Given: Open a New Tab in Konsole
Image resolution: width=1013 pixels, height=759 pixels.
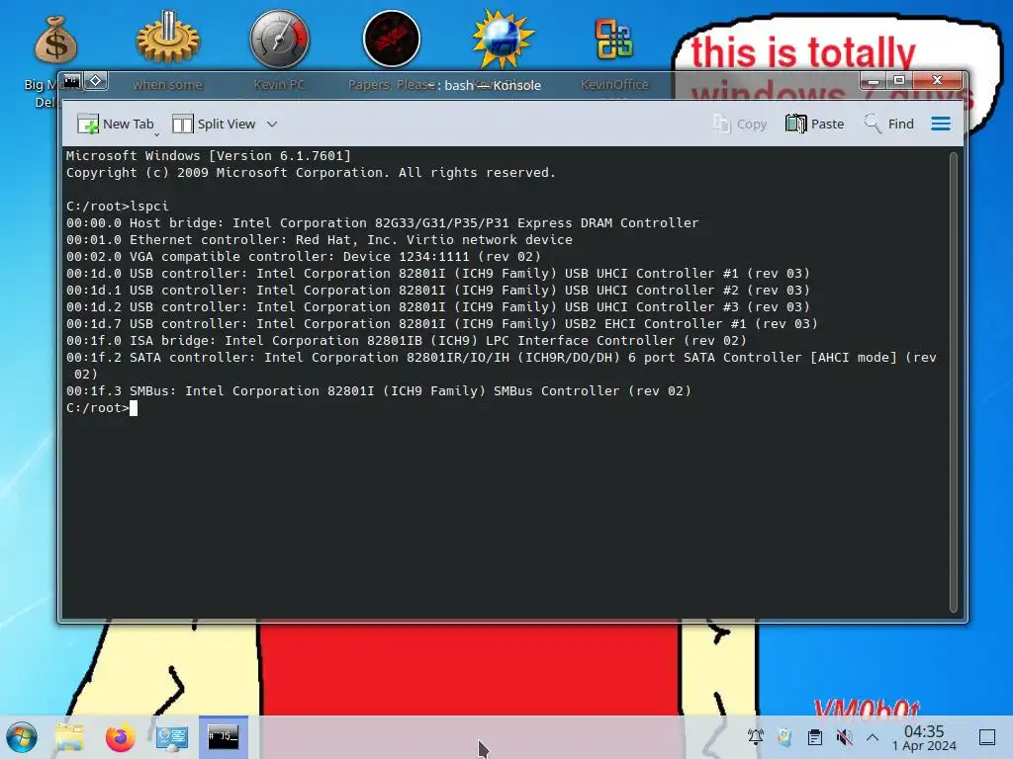Looking at the screenshot, I should click(117, 124).
